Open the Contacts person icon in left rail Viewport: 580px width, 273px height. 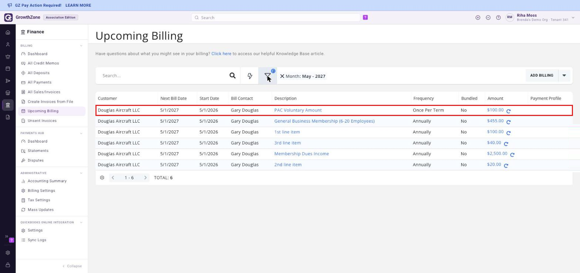coord(8,44)
